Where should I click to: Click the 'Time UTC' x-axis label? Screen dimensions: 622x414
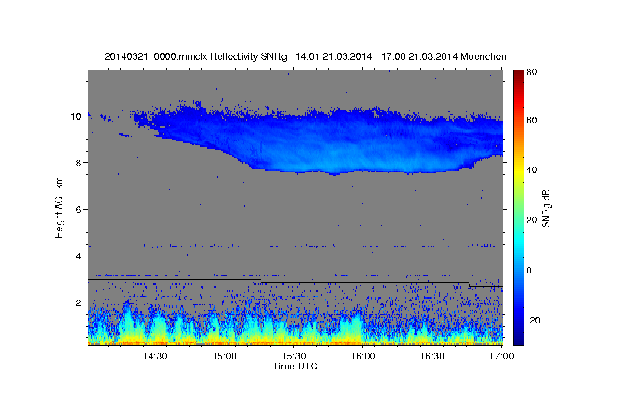[295, 366]
